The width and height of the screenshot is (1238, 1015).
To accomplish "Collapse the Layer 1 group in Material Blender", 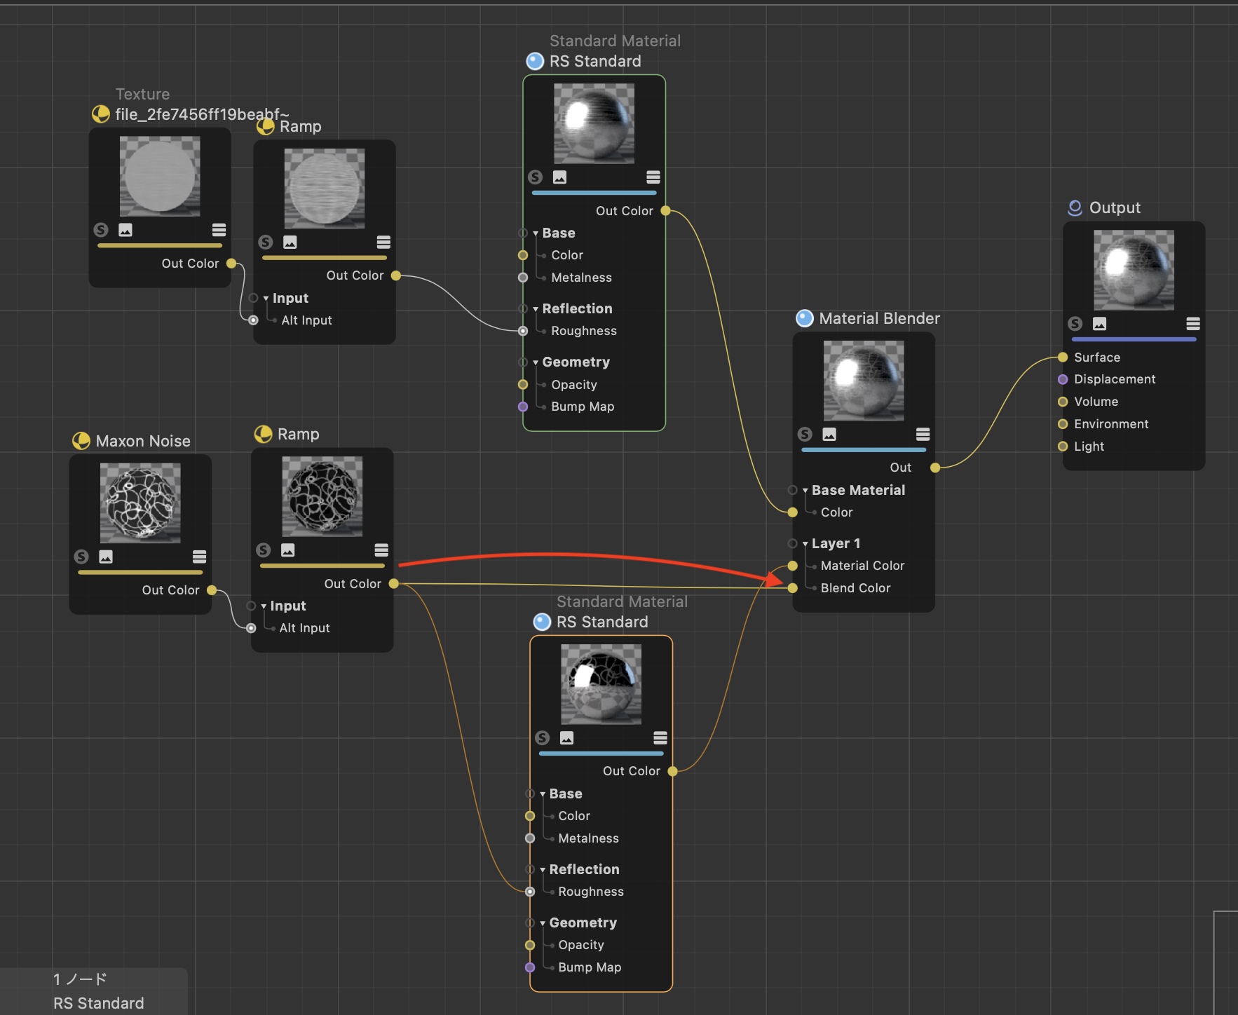I will tap(805, 544).
